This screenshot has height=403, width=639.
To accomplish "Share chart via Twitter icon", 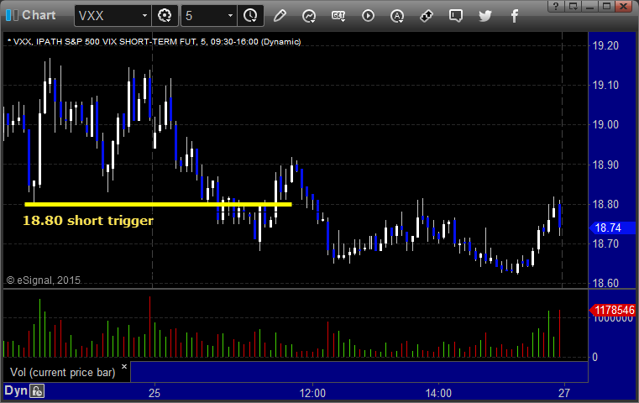I will pyautogui.click(x=485, y=16).
